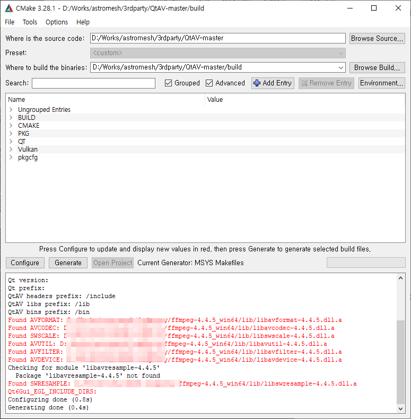Toggle the Grouped checkbox
This screenshot has width=411, height=419.
click(x=168, y=83)
